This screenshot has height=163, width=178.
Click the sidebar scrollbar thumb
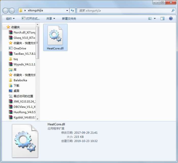coord(37,43)
